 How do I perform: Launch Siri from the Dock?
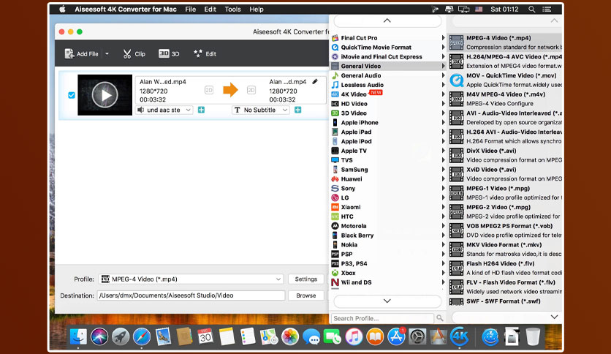pos(99,336)
